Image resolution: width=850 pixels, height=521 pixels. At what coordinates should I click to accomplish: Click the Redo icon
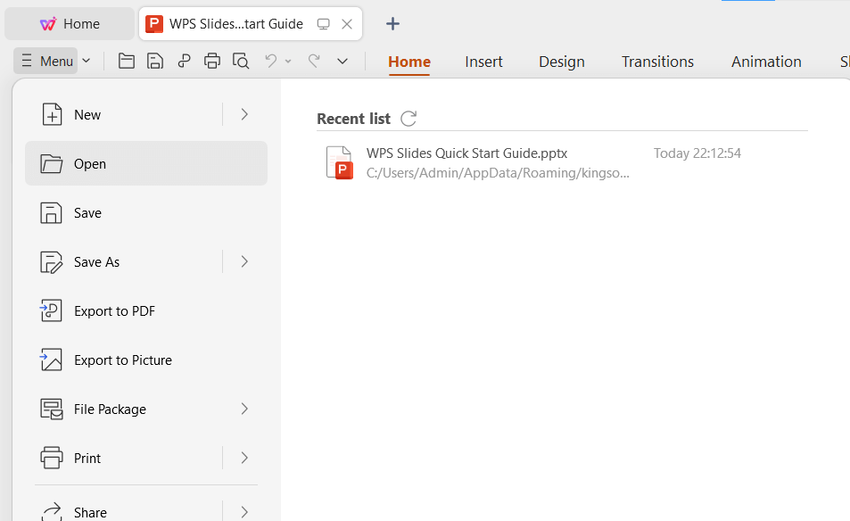(312, 61)
